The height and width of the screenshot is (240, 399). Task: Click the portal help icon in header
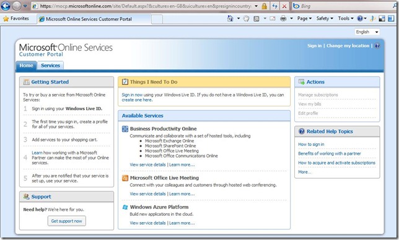(x=377, y=46)
